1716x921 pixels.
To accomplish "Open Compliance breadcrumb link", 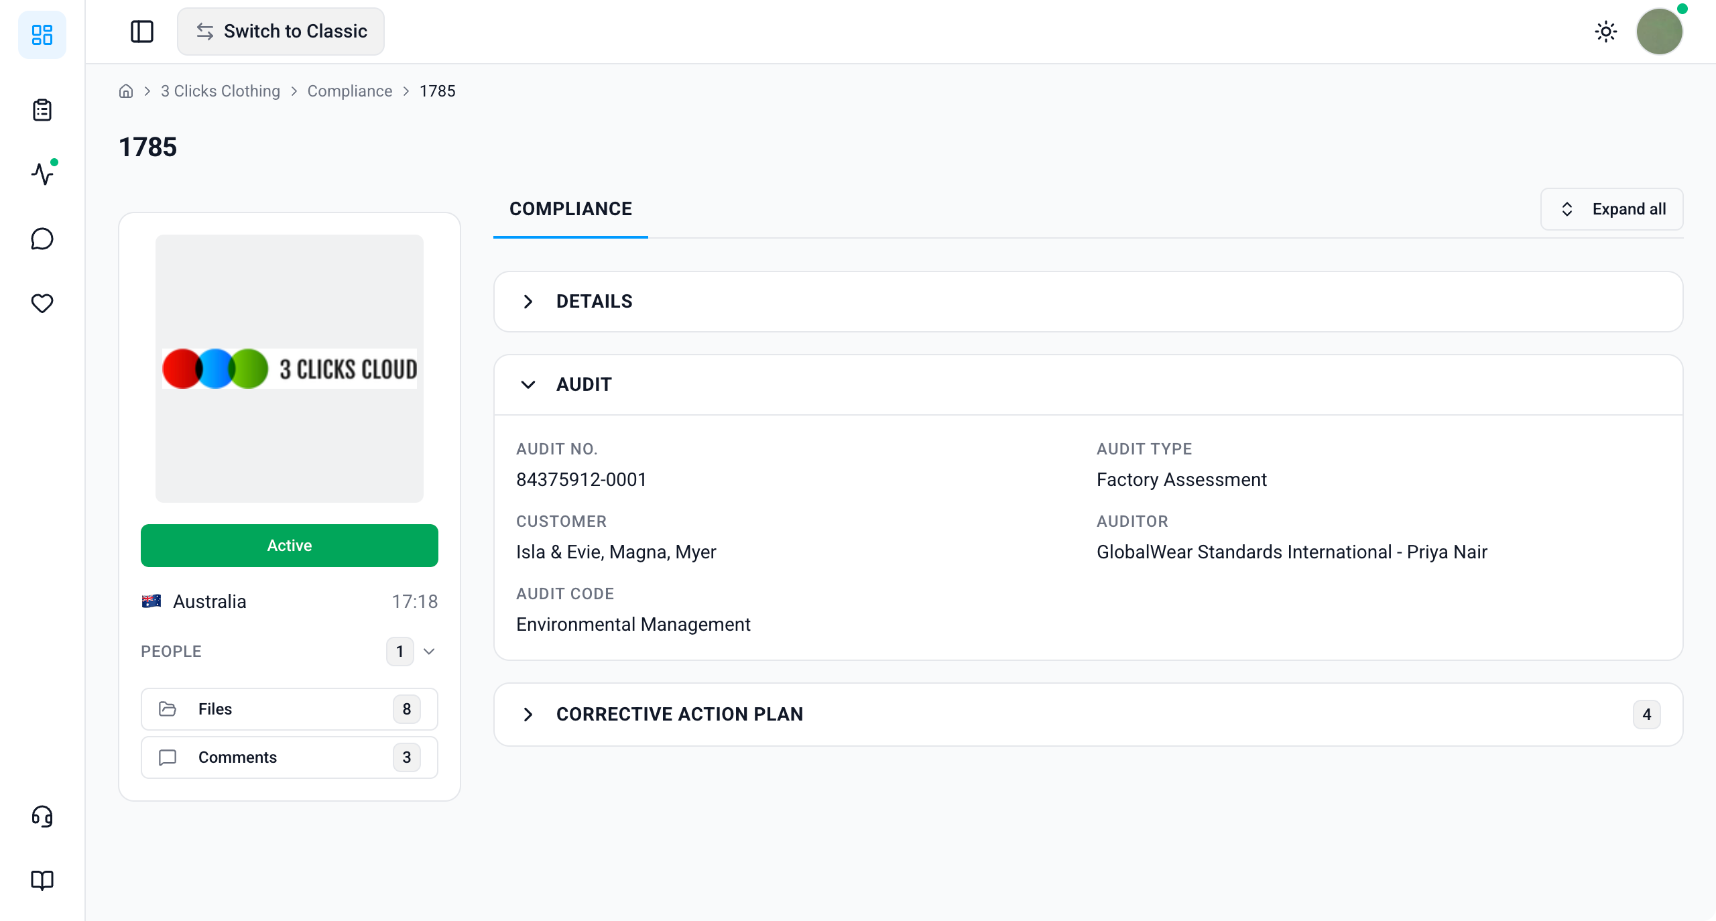I will click(x=350, y=91).
